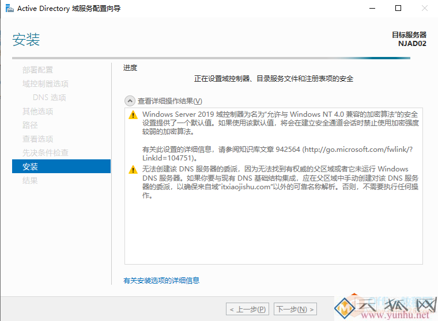Collapse the 查看详细操作结果 chevron
The height and width of the screenshot is (321, 438).
pos(130,101)
